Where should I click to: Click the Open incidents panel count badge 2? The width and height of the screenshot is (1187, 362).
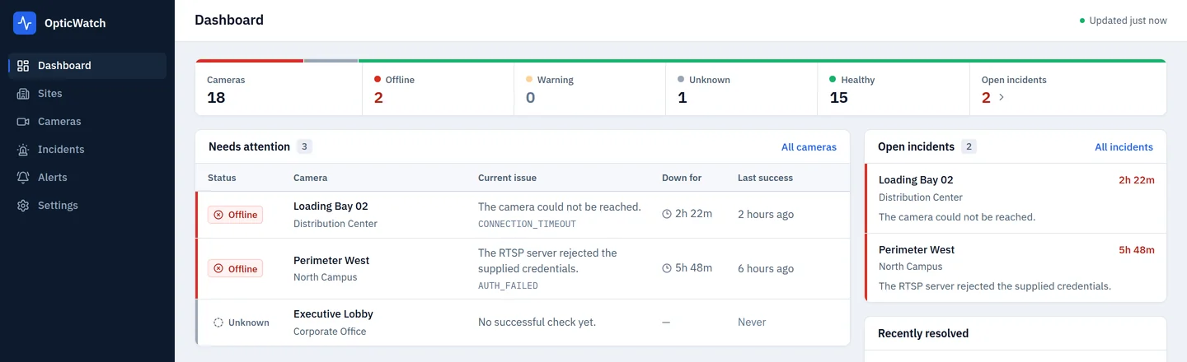969,147
